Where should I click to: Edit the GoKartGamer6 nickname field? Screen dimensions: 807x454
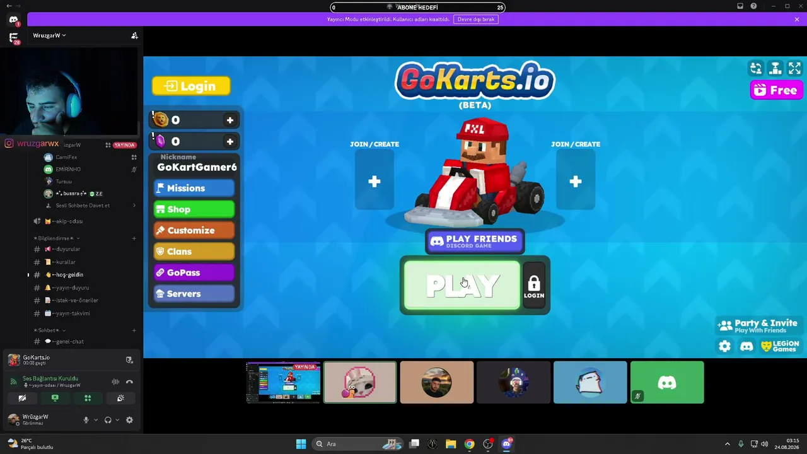197,167
